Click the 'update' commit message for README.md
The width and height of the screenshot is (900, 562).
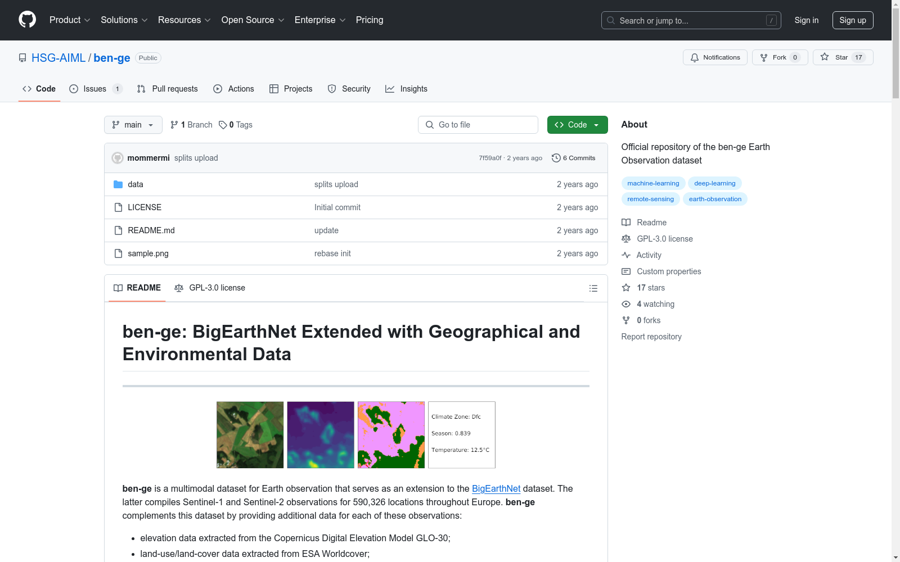[x=326, y=230]
